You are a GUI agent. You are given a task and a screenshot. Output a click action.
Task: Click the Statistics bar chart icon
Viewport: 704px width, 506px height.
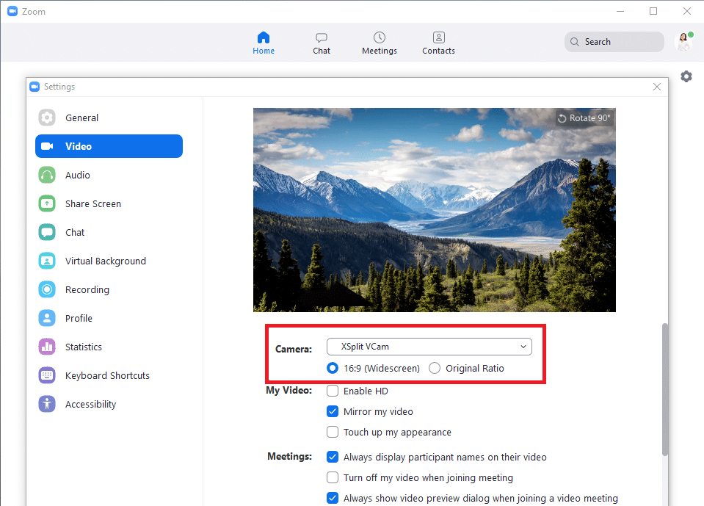click(x=47, y=347)
